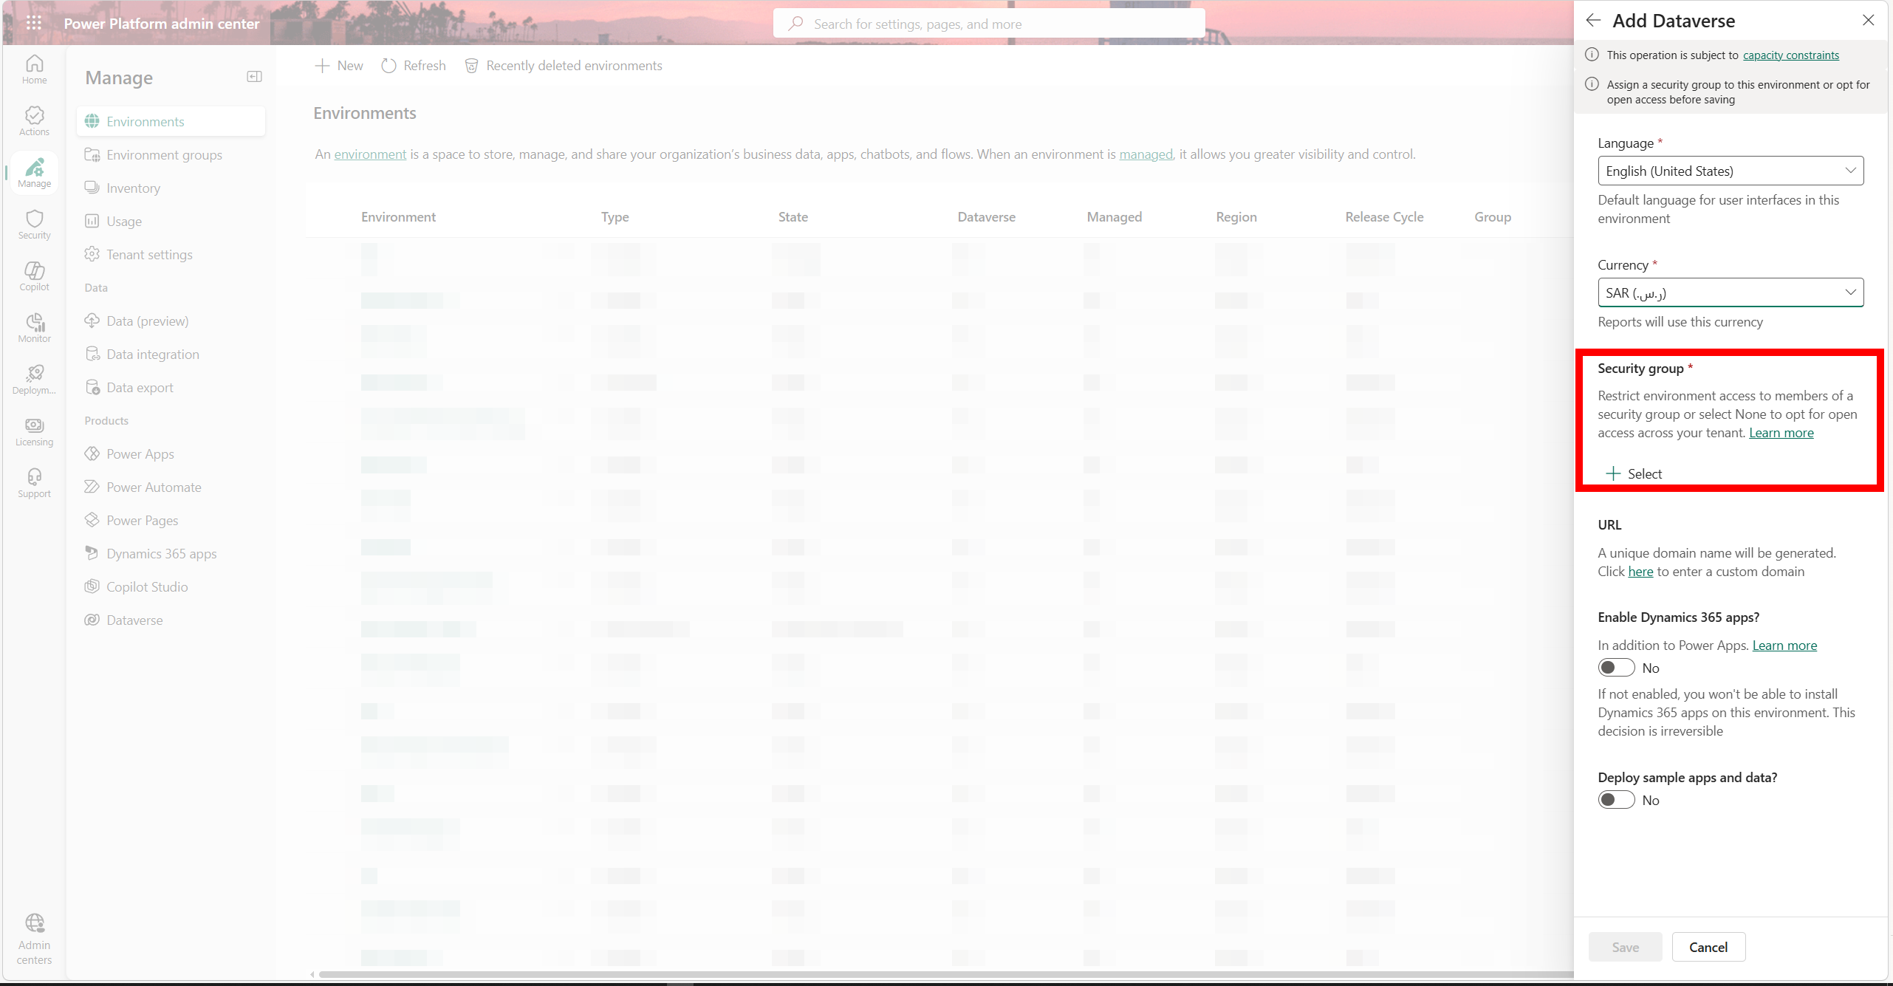
Task: Sort by Type column header
Action: pyautogui.click(x=615, y=217)
